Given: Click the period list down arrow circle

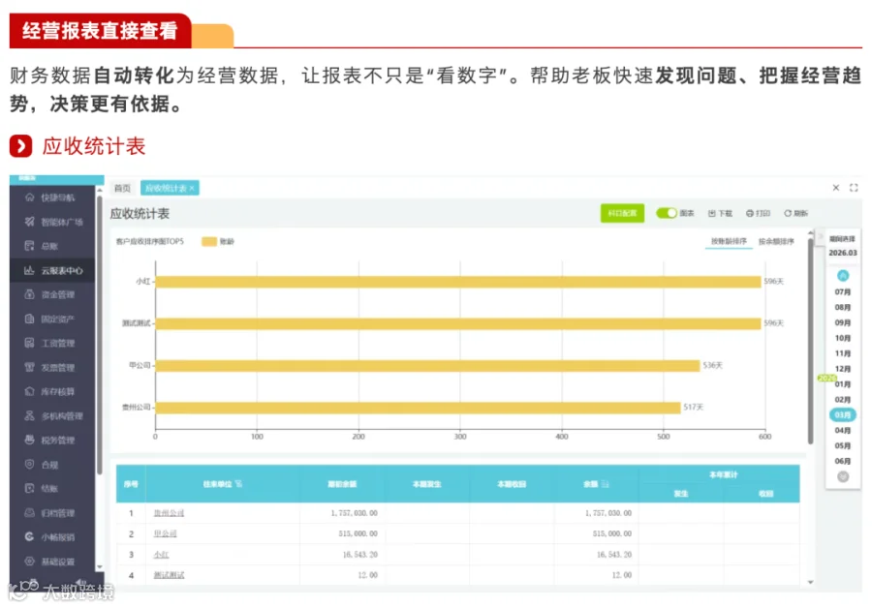Looking at the screenshot, I should pyautogui.click(x=843, y=477).
